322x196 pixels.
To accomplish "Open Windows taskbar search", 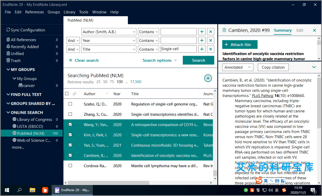I will tap(19, 190).
